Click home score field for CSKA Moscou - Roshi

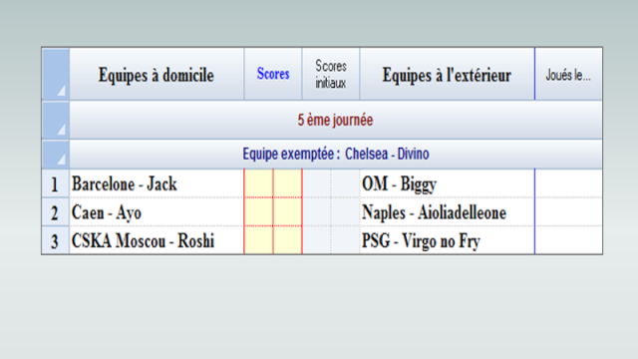tap(258, 240)
